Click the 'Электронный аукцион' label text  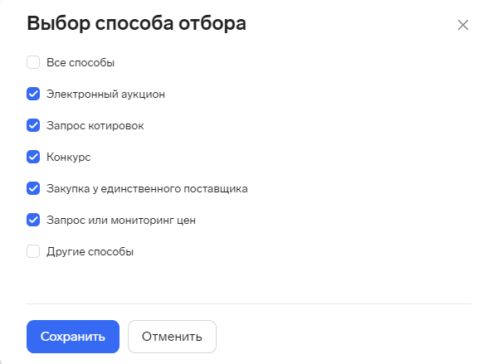click(106, 95)
